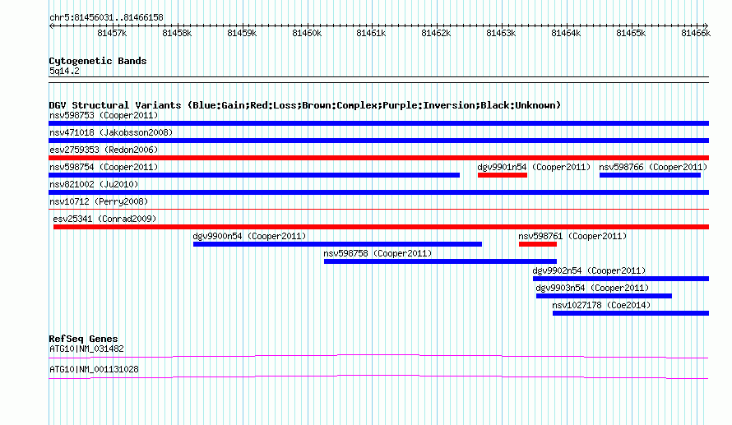Click the ATG10|NM_031482 gene track line
This screenshot has height=425, width=732.
coord(378,357)
